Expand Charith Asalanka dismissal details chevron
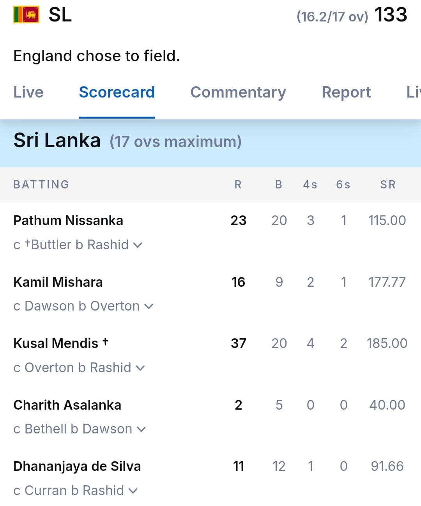This screenshot has width=421, height=506. [x=141, y=430]
